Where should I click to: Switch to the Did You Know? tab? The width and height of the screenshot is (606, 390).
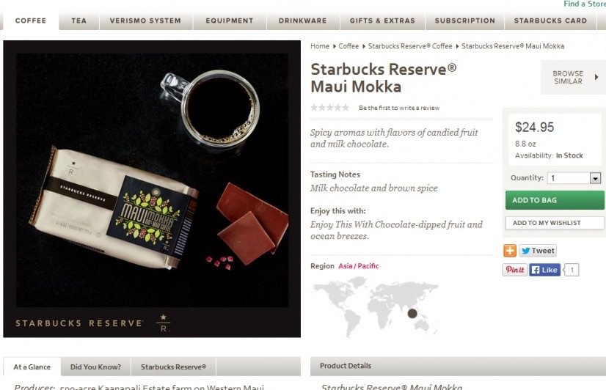pyautogui.click(x=95, y=367)
